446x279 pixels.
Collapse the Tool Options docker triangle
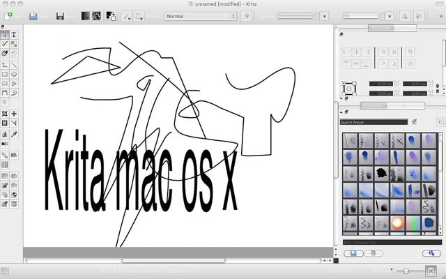tap(341, 98)
